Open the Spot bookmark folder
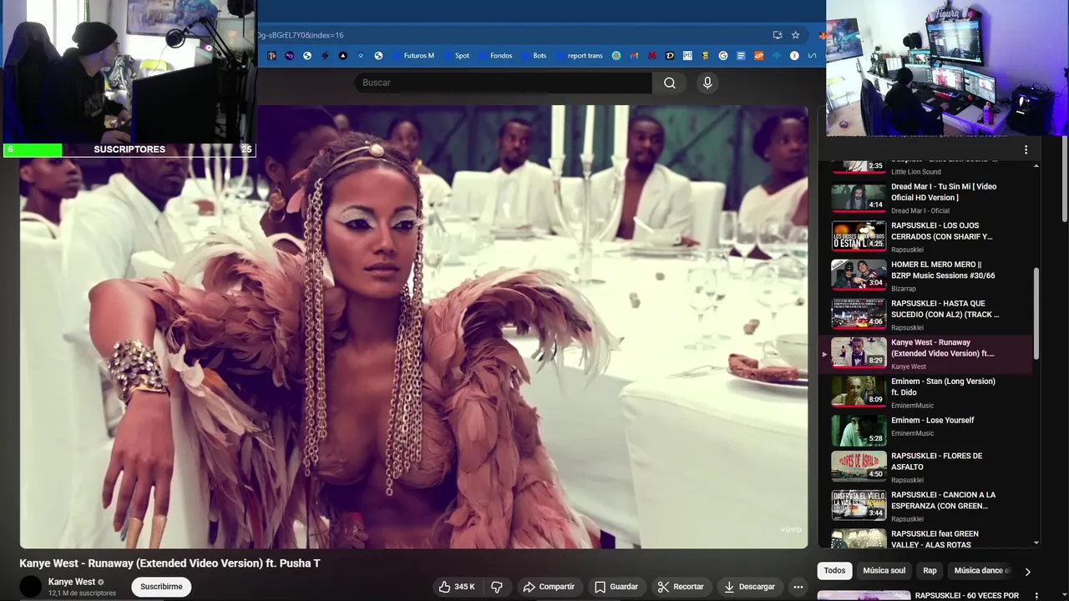Viewport: 1069px width, 601px height. [457, 56]
